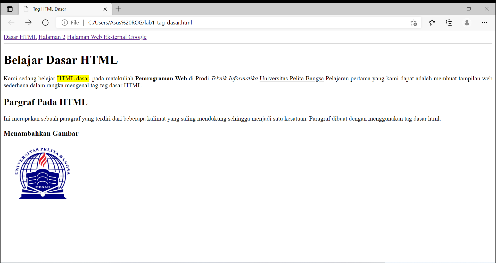Visit Halaman Web Eksternal Google link
The height and width of the screenshot is (263, 496).
(107, 37)
